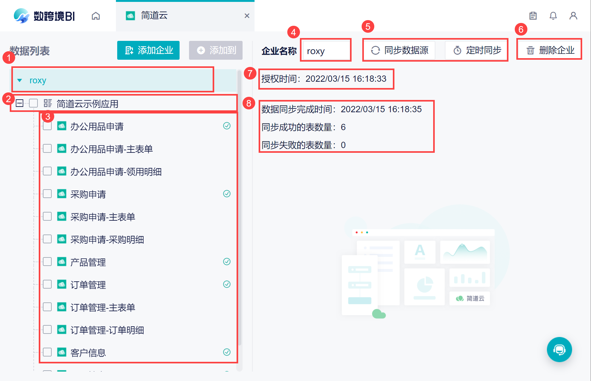Click the 订单管理-订单明细 table icon

(x=62, y=329)
